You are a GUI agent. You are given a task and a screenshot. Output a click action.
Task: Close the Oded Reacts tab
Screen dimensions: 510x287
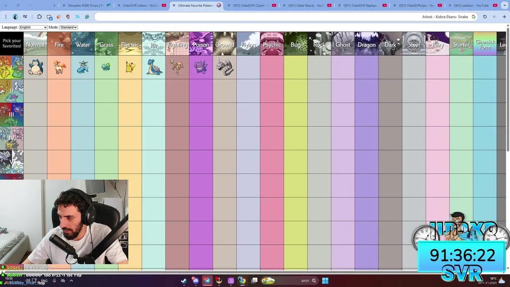[284, 6]
